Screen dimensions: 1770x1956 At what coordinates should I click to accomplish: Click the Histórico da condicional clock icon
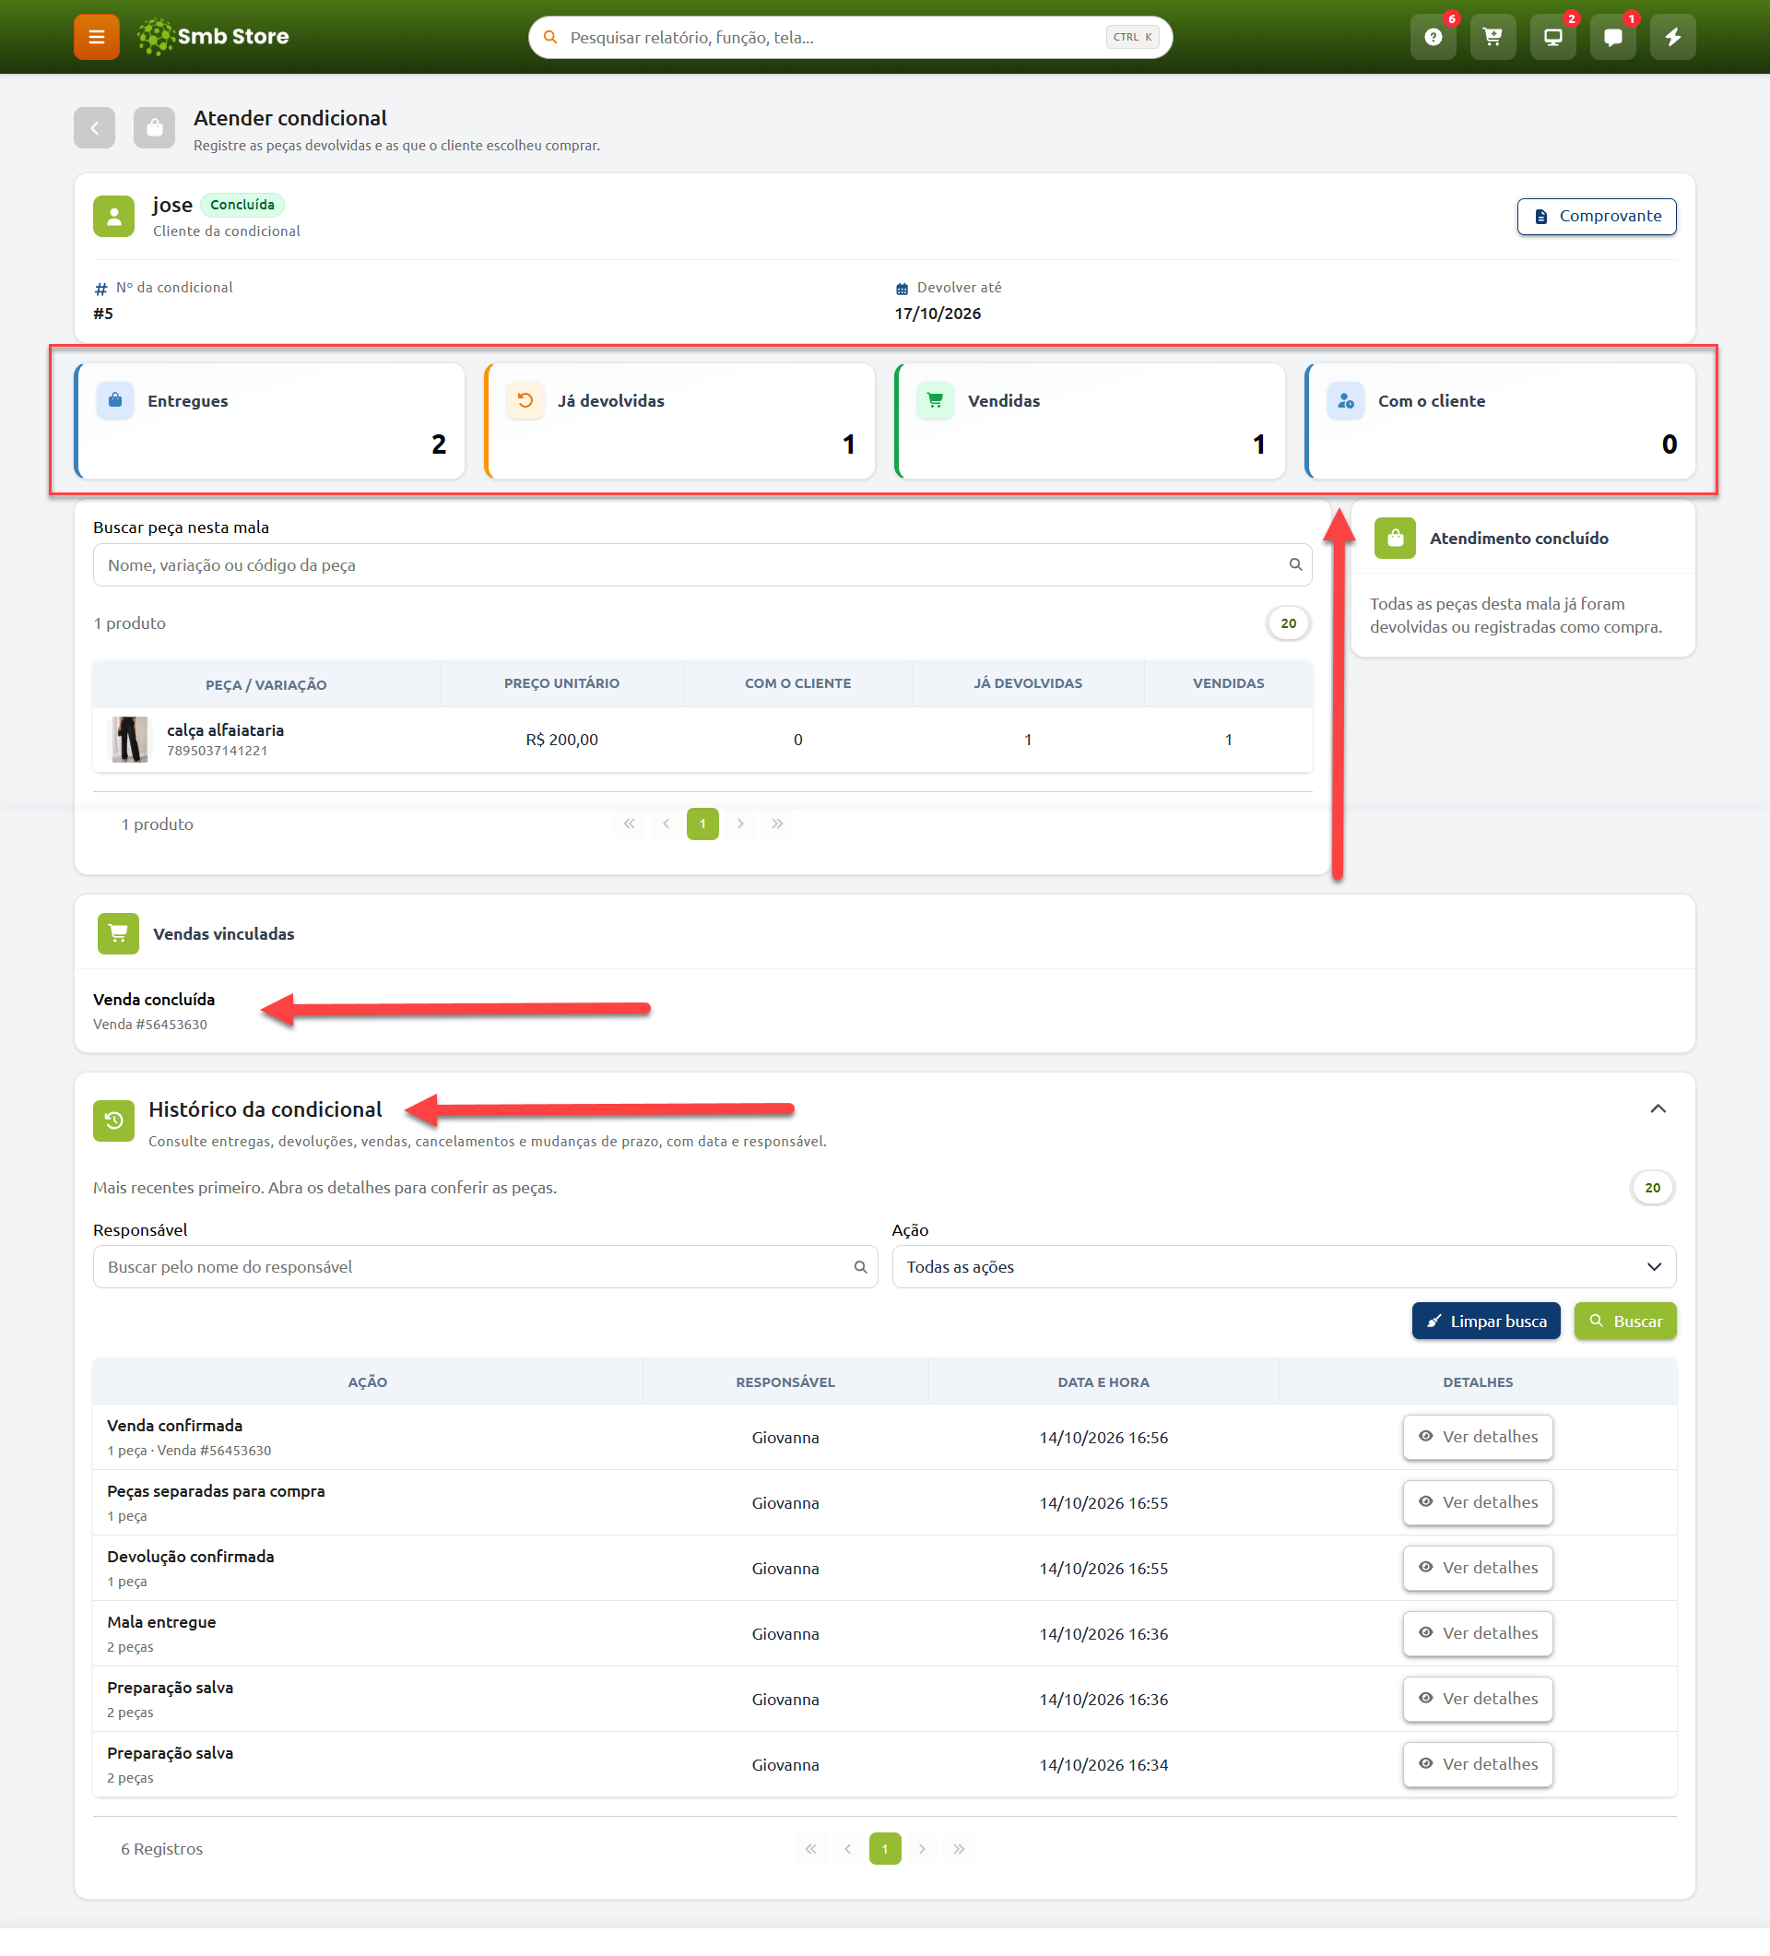tap(113, 1120)
